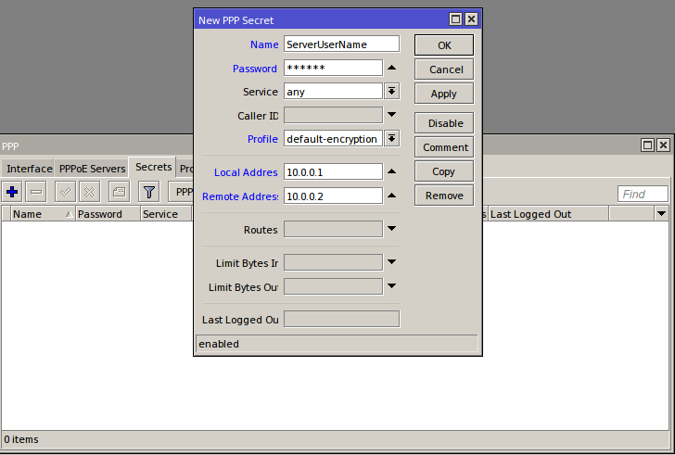Open the Profile dropdown list
Viewport: 675px width, 455px height.
pyautogui.click(x=391, y=139)
